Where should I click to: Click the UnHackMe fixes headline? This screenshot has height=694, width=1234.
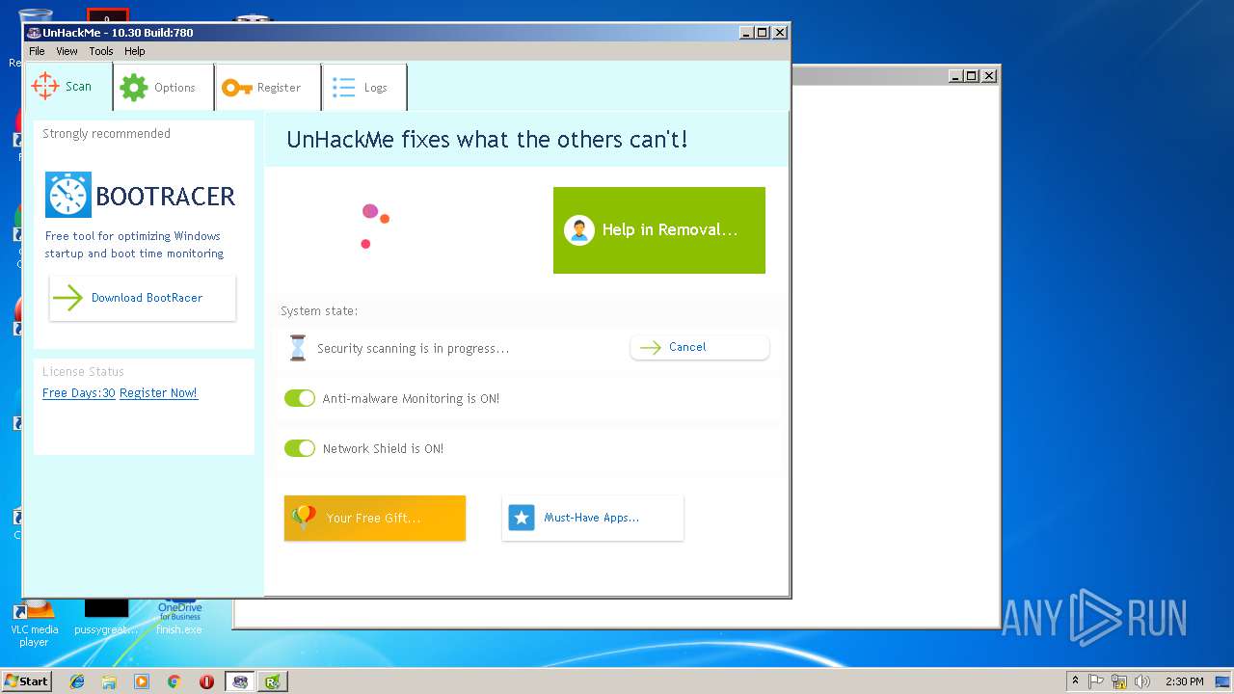pyautogui.click(x=488, y=140)
